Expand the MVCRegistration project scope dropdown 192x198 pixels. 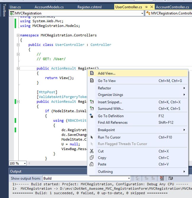click(142, 13)
